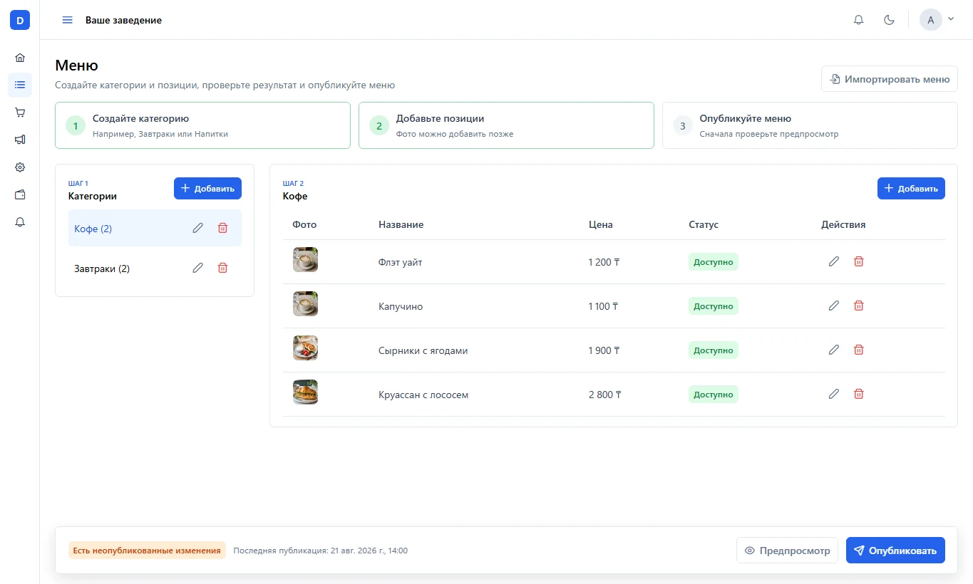Add a new item to Кофе
This screenshot has height=584, width=973.
point(911,189)
